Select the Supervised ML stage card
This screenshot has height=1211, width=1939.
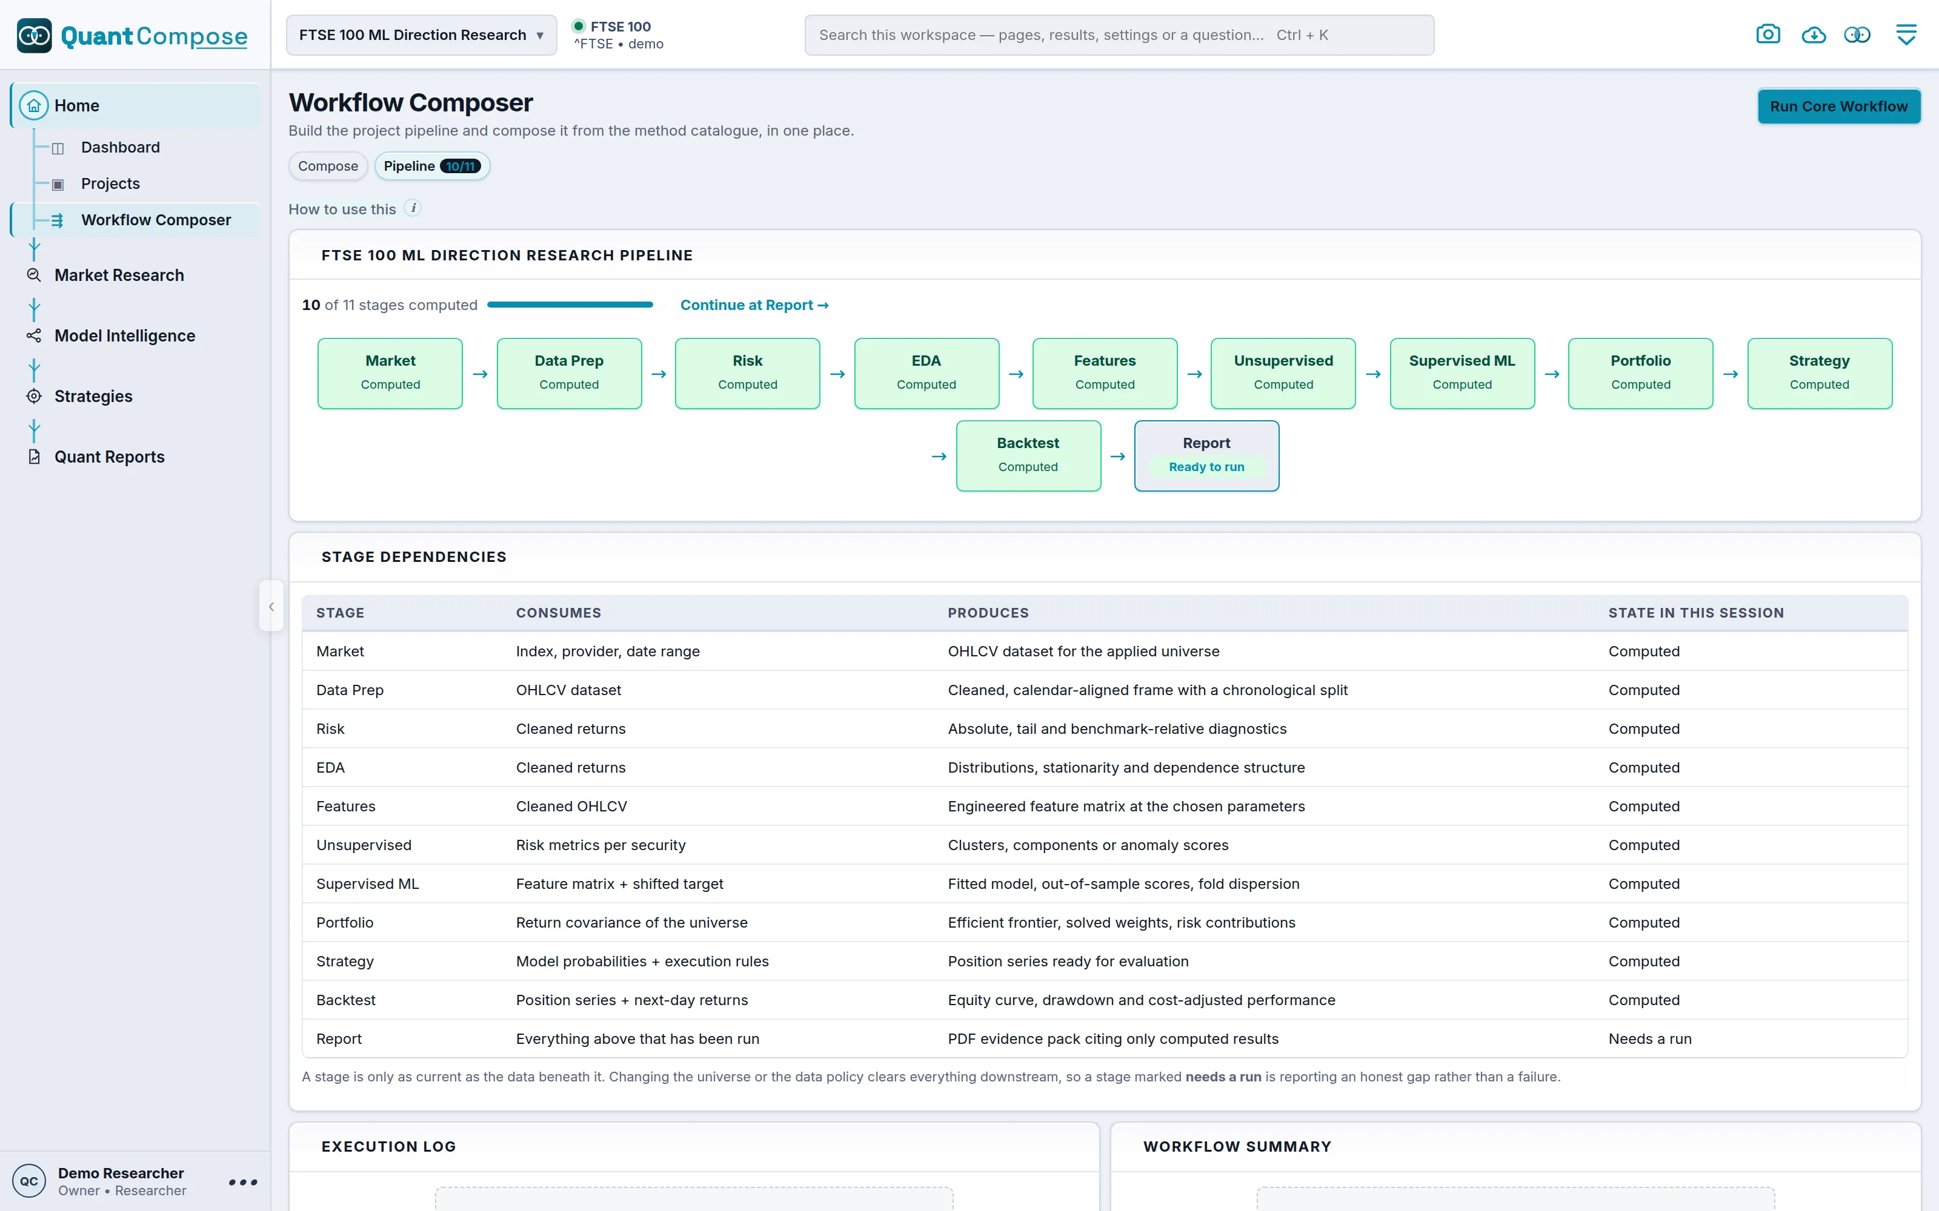(1462, 373)
